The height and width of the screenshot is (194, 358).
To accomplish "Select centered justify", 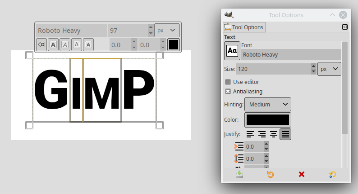I will 274,134.
